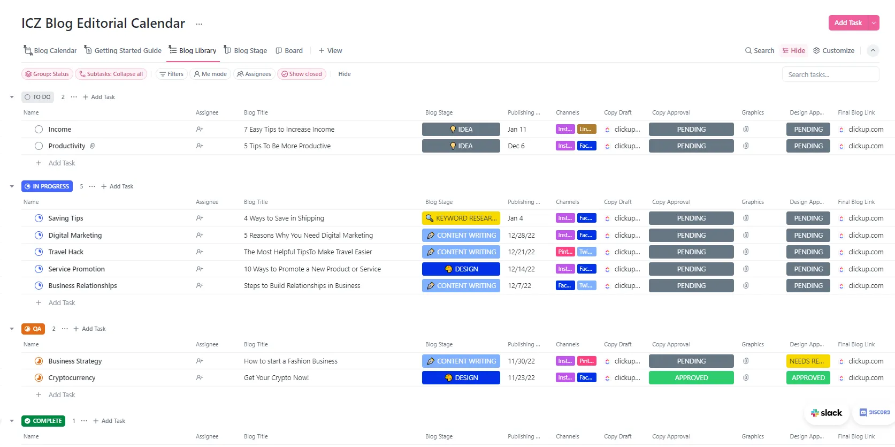Open the Discord integration icon
895x447 pixels.
(875, 412)
